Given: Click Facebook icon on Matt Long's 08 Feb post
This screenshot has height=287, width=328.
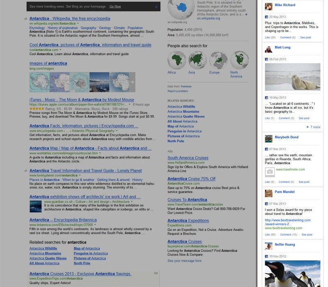Looking at the screenshot, I should 266,59.
